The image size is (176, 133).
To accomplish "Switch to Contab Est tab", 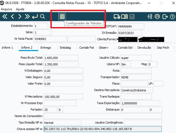I will click(125, 48).
